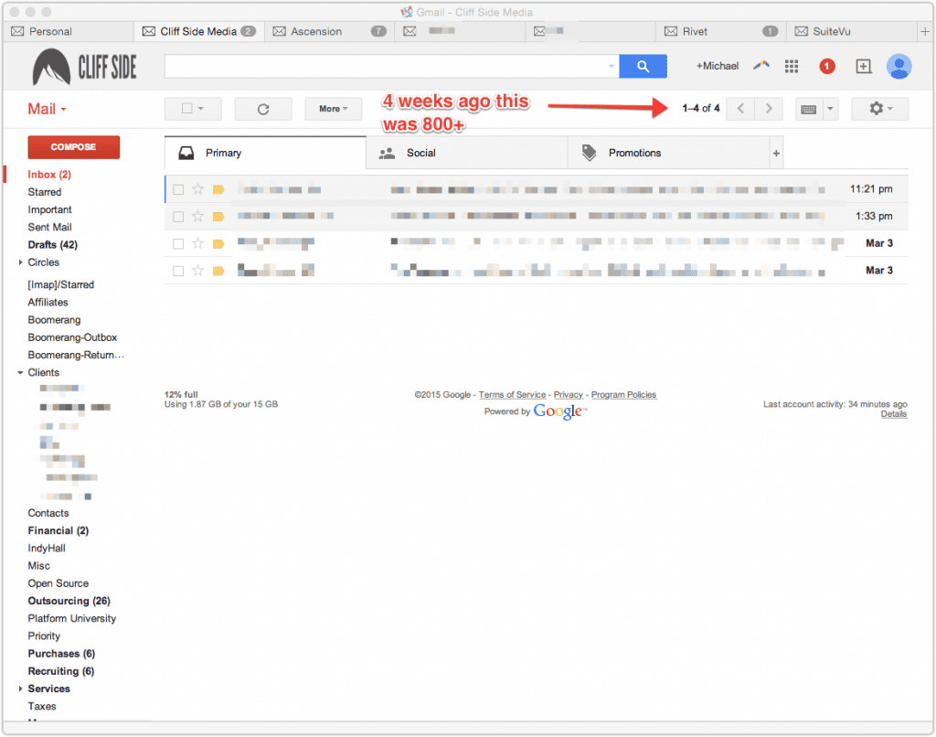The height and width of the screenshot is (737, 936).
Task: Open the Drafts (42) folder
Action: (52, 245)
